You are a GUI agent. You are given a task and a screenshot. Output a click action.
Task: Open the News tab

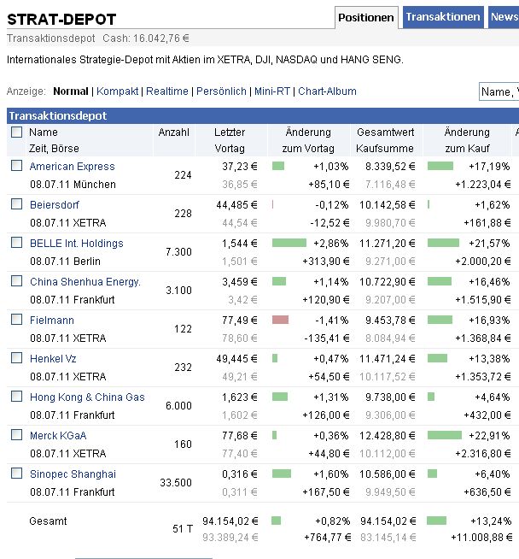pyautogui.click(x=504, y=17)
